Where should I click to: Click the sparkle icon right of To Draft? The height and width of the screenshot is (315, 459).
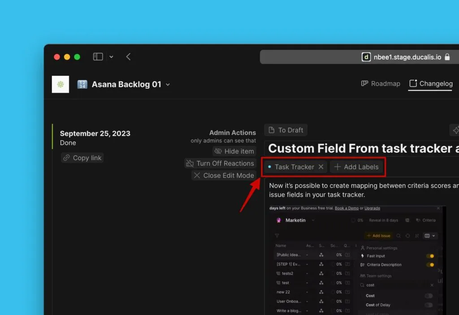pyautogui.click(x=455, y=130)
